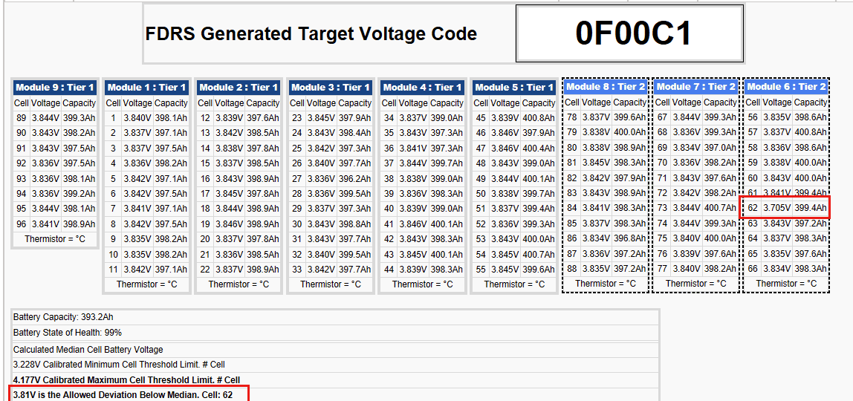Click the Module 6 : Tier 2 header
The image size is (853, 401).
click(786, 87)
